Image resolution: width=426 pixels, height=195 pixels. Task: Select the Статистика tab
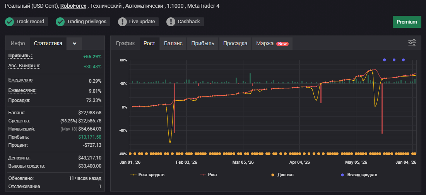(48, 43)
